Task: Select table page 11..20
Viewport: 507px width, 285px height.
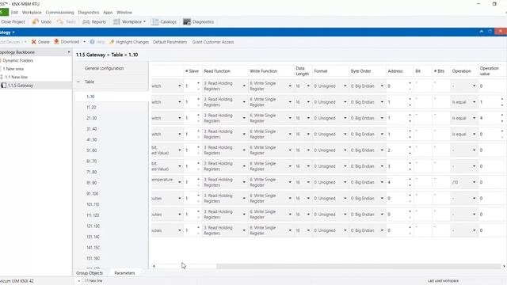Action: [x=92, y=108]
